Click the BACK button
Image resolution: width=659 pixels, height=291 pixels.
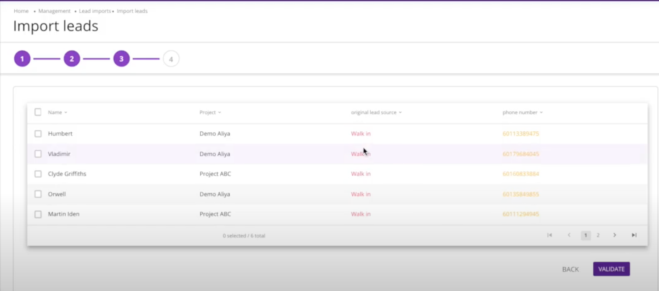pyautogui.click(x=570, y=269)
